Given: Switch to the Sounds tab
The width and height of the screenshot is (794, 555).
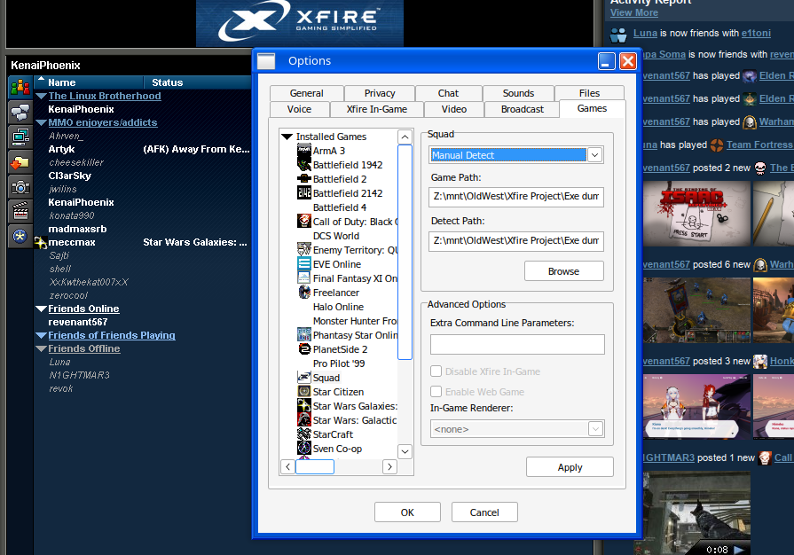Looking at the screenshot, I should tap(518, 93).
